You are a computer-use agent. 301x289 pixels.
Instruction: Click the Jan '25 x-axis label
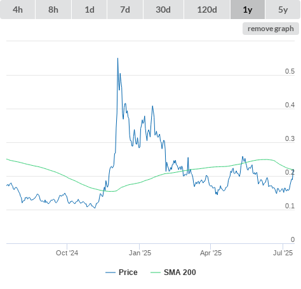coord(140,253)
